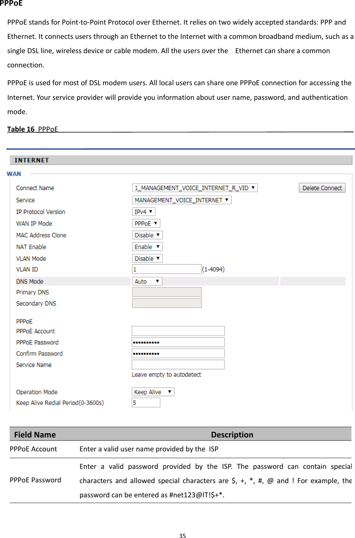355x538 pixels.
Task: Open the Service selection dropdown
Action: pos(182,200)
